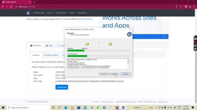This screenshot has height=110, width=197.
Task: Click the Type here to search box
Action: (x=28, y=108)
